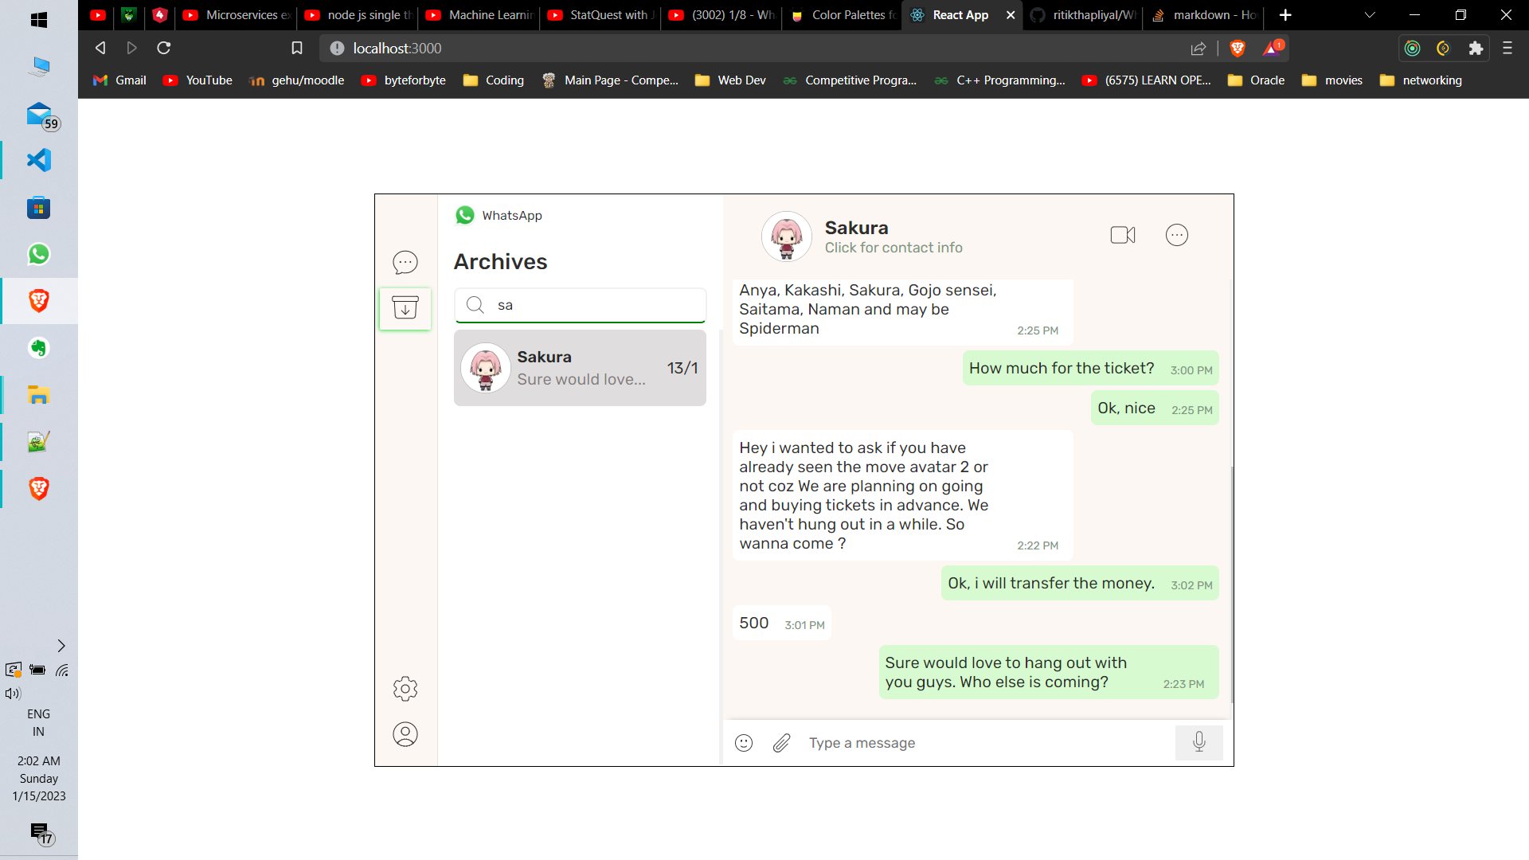Open the Brave hamburger menu
The height and width of the screenshot is (860, 1529).
pyautogui.click(x=1507, y=49)
